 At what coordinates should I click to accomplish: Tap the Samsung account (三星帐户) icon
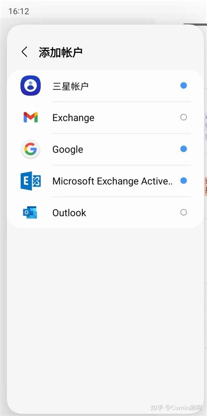[31, 85]
